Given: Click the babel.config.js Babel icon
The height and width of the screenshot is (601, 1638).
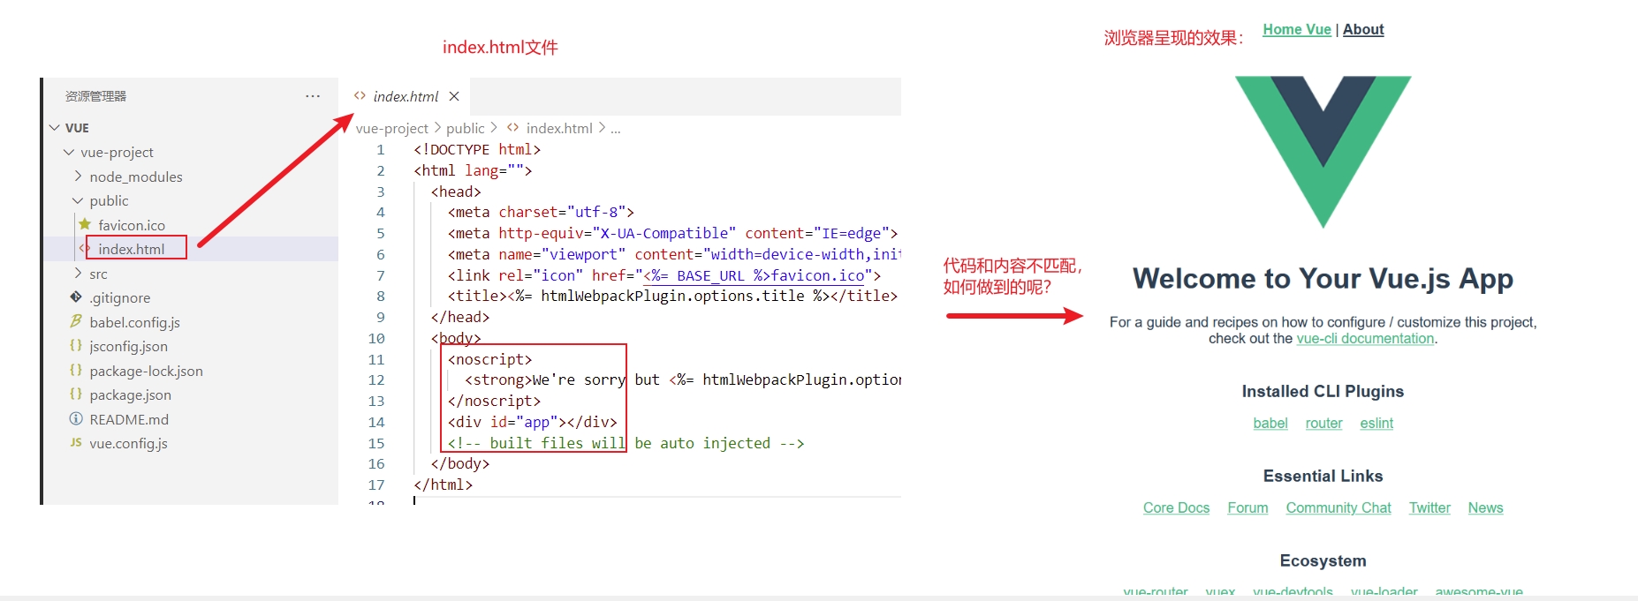Looking at the screenshot, I should (76, 321).
